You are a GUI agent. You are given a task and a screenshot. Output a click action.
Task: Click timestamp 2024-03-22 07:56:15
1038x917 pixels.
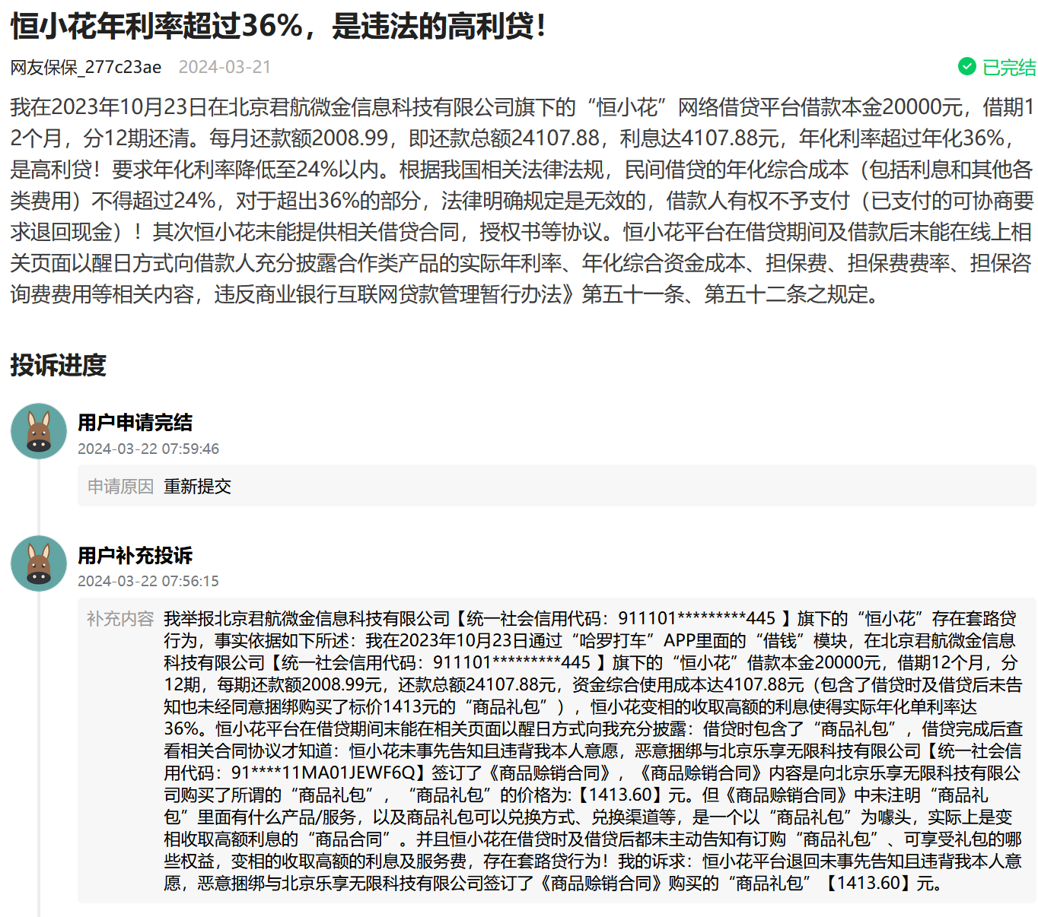pyautogui.click(x=148, y=581)
